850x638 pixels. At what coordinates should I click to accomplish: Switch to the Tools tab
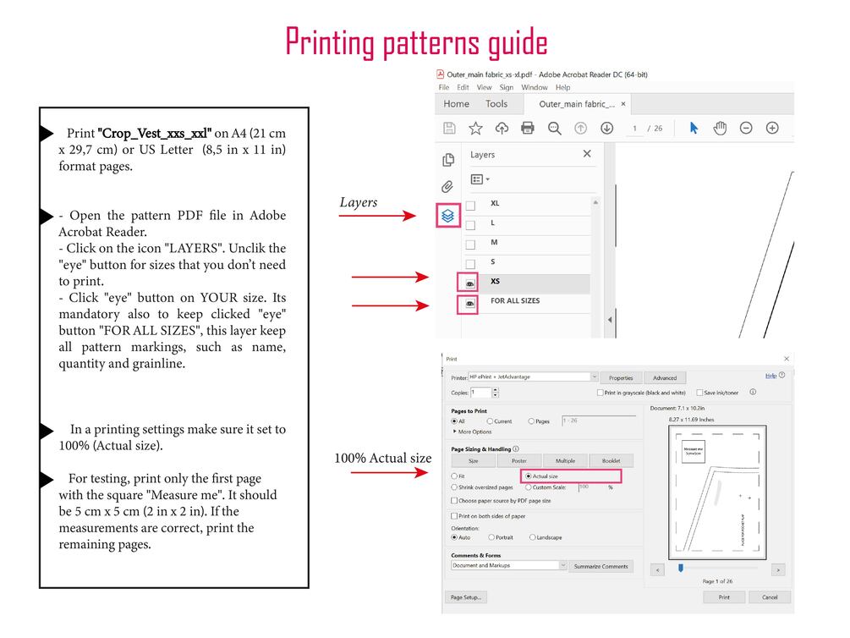point(496,103)
